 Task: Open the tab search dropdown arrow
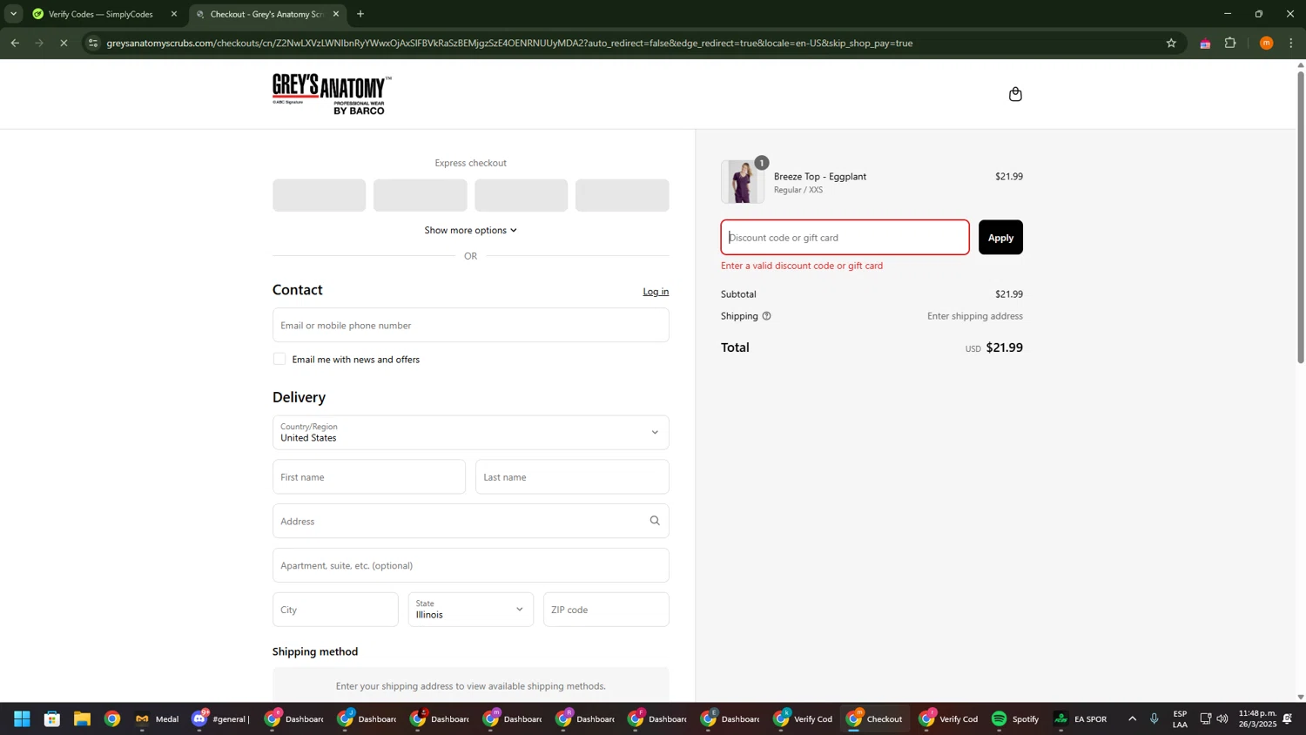(13, 14)
